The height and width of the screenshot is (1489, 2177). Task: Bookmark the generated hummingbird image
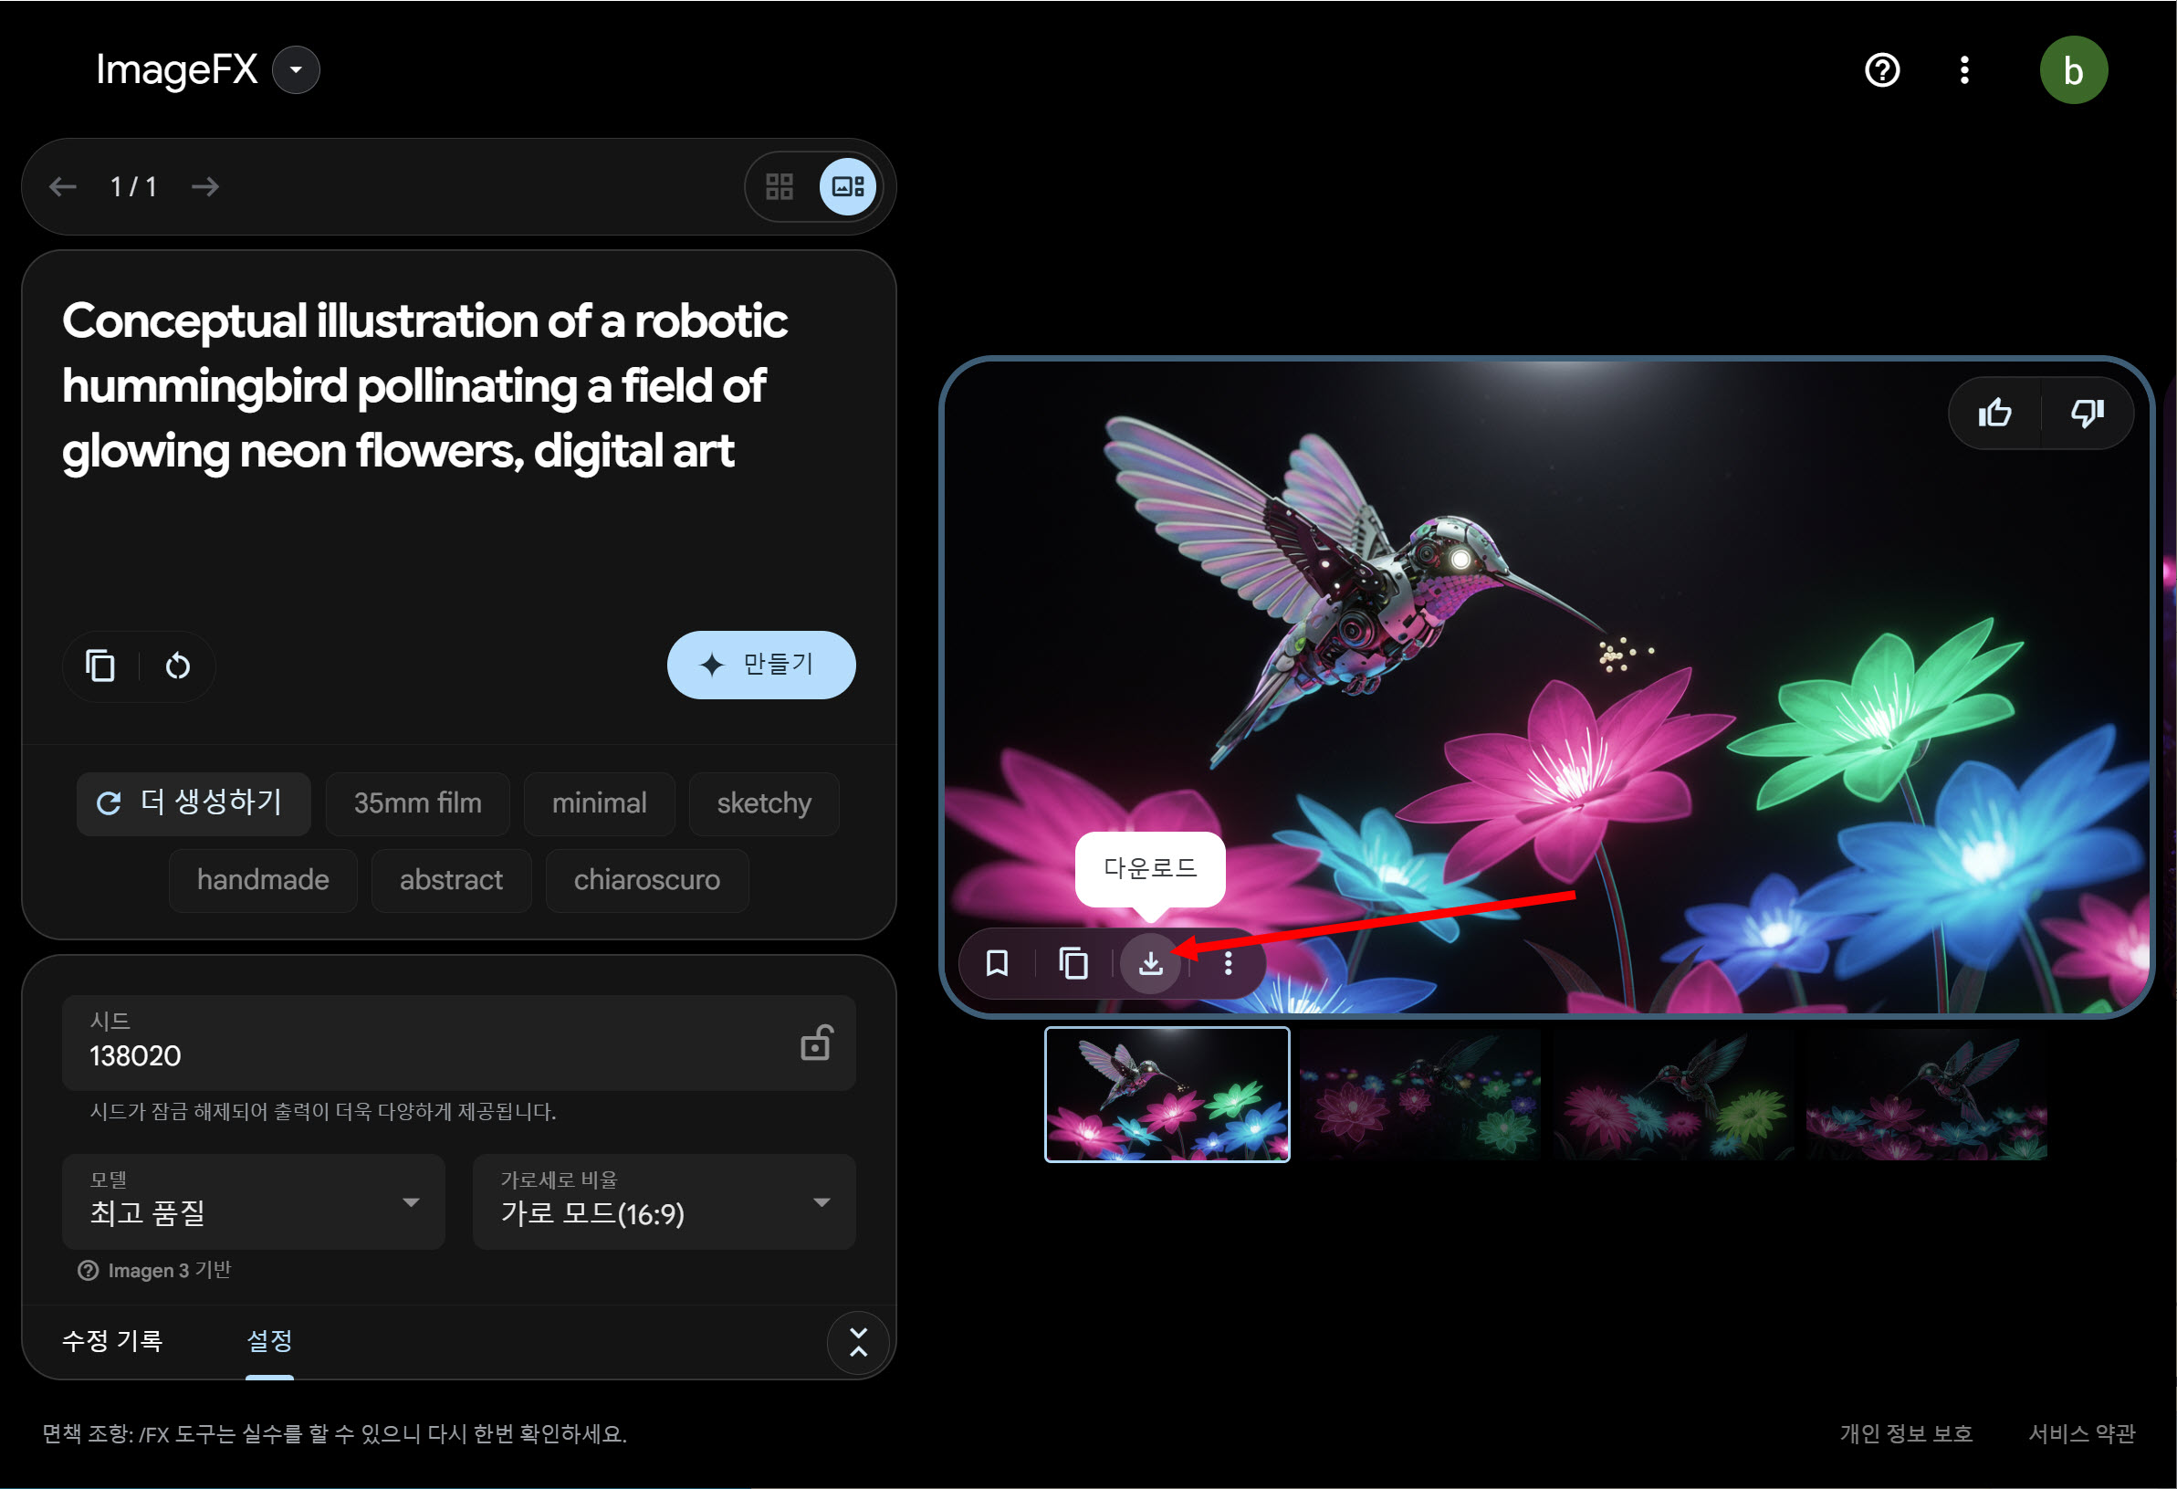(997, 963)
